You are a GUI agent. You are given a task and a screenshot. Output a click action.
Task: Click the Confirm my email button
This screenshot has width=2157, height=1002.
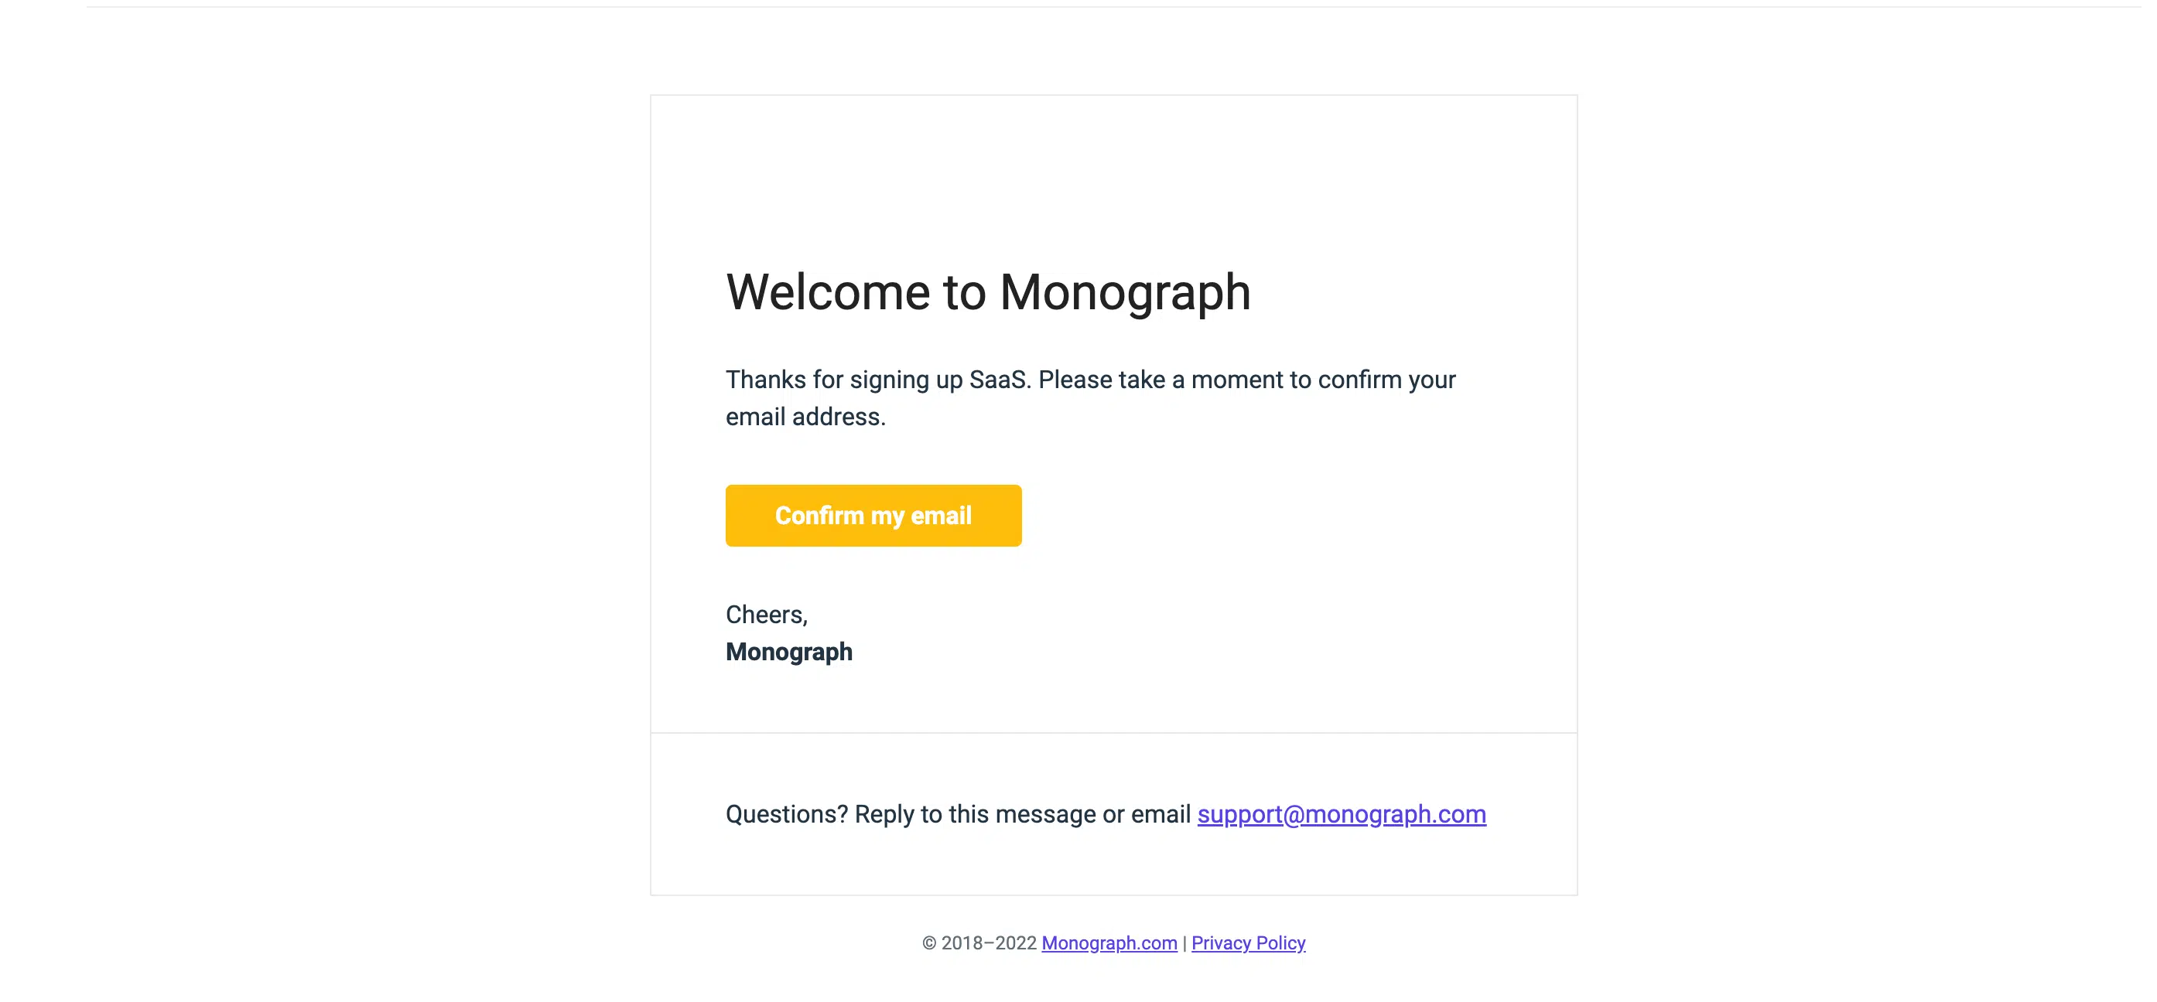click(x=873, y=516)
